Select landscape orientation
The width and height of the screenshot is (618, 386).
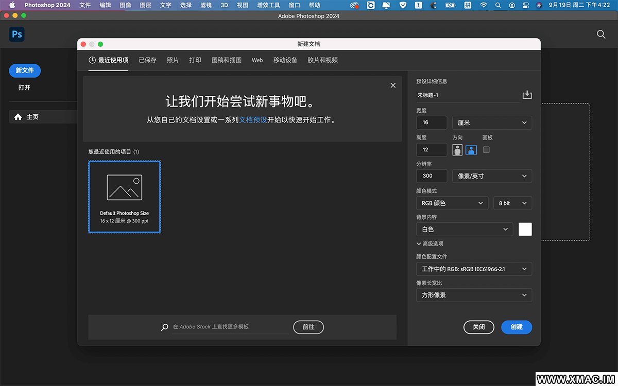471,150
